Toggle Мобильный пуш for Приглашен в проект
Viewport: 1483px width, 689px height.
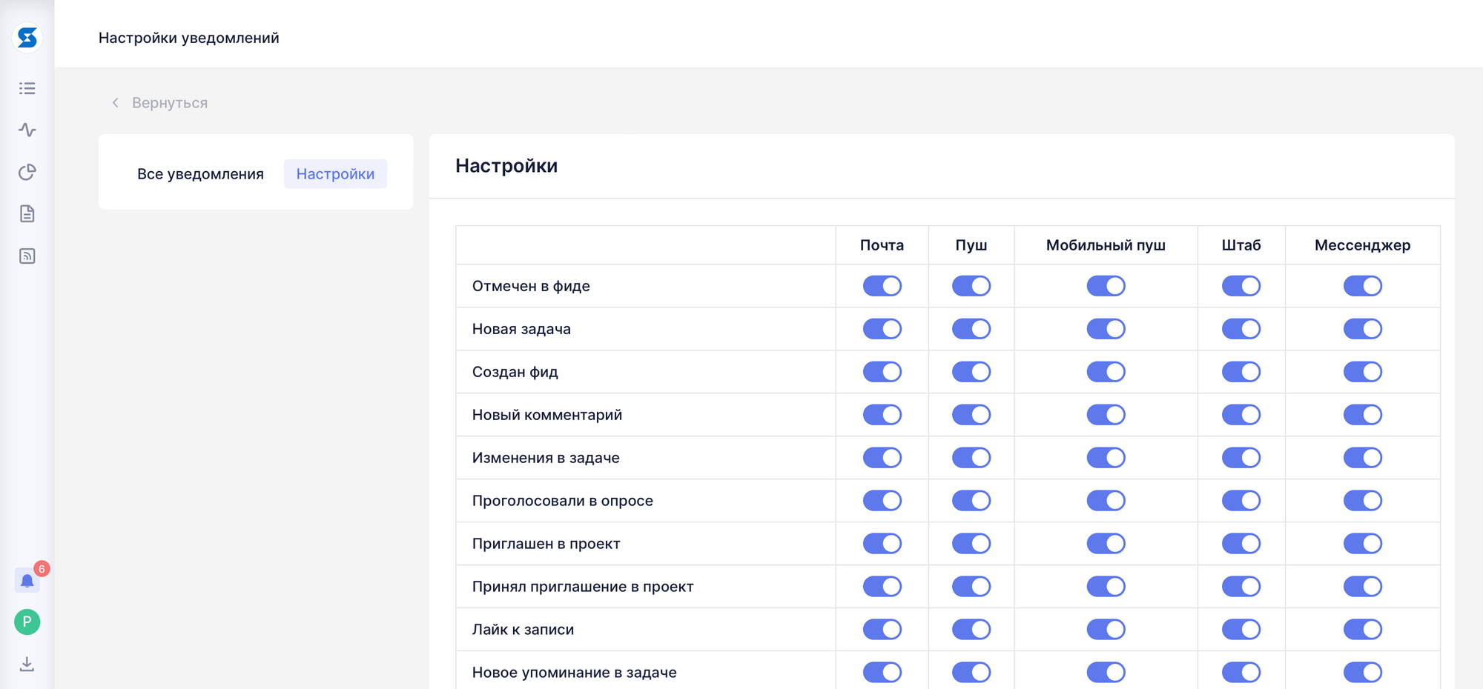coord(1106,544)
